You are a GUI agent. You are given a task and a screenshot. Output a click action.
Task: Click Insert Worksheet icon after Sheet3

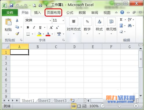72,100
